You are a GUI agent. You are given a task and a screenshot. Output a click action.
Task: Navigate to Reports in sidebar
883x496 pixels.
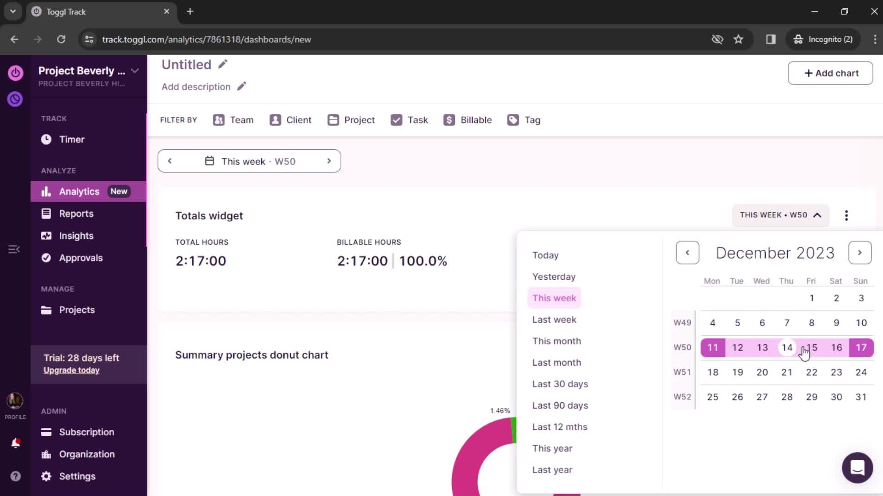pyautogui.click(x=76, y=213)
